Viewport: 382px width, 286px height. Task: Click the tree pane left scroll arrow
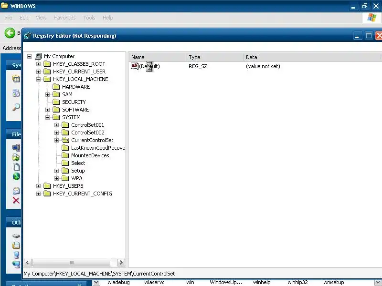(x=28, y=263)
